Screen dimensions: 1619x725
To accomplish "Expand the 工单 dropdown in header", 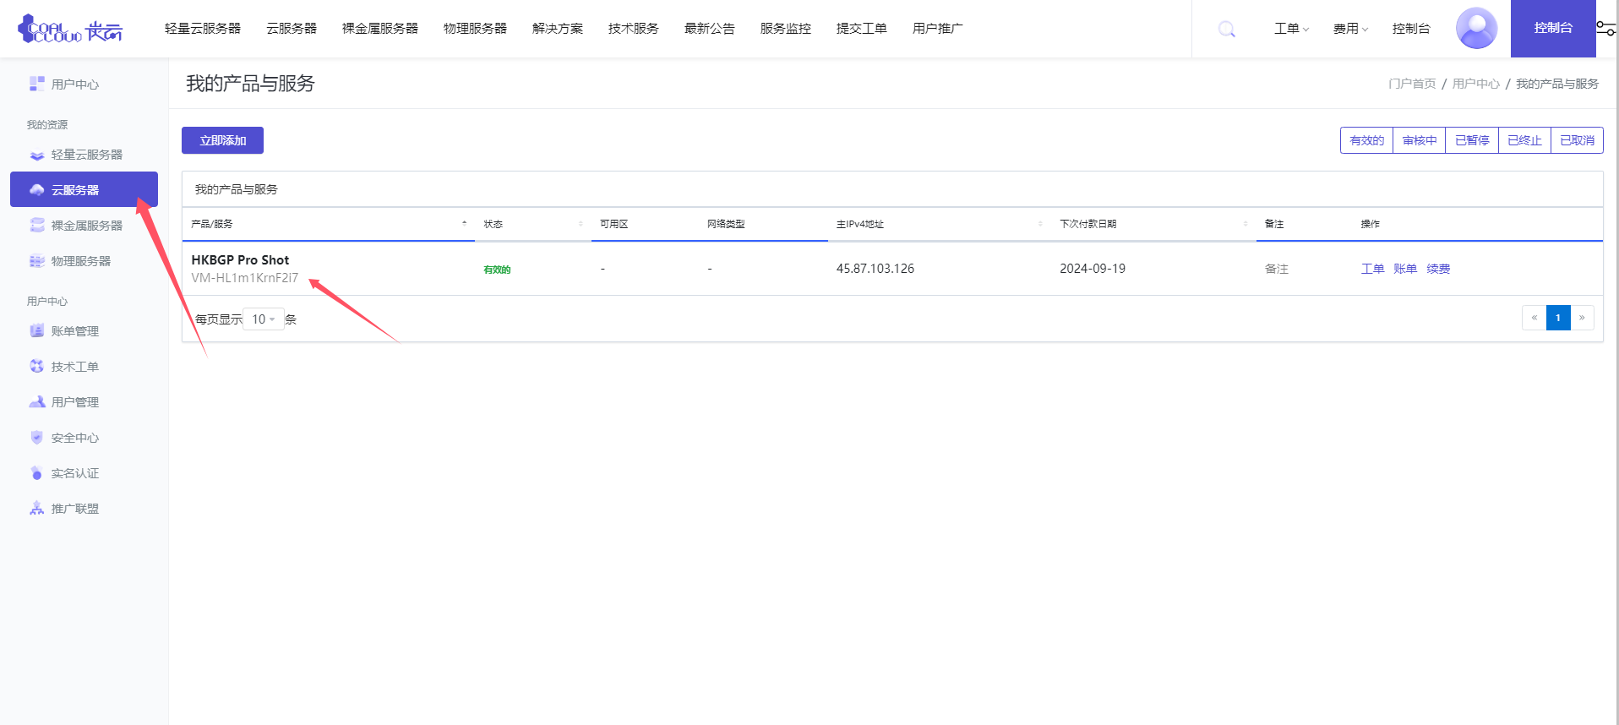I will (x=1291, y=29).
